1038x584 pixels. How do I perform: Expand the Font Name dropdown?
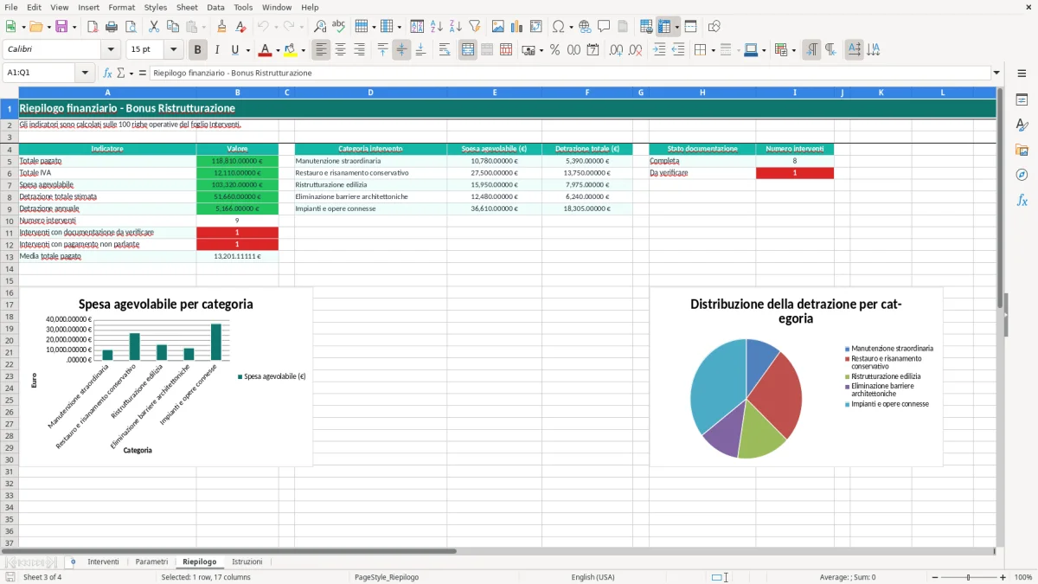110,49
